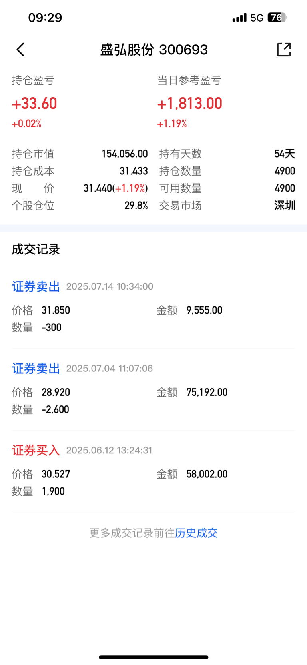The image size is (307, 665).
Task: Tap the 持仓成本 31.433 row
Action: coord(80,171)
